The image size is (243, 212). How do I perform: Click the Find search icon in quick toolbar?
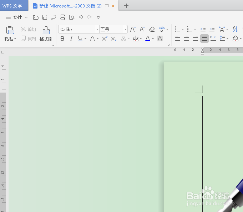pos(54,17)
